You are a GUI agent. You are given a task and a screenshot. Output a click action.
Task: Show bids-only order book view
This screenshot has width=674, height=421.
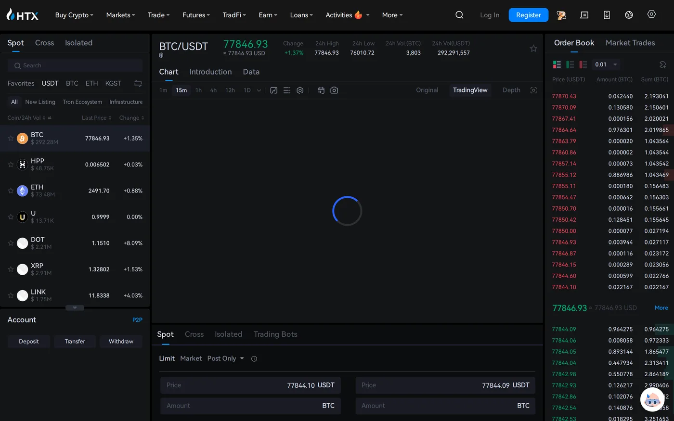coord(570,64)
